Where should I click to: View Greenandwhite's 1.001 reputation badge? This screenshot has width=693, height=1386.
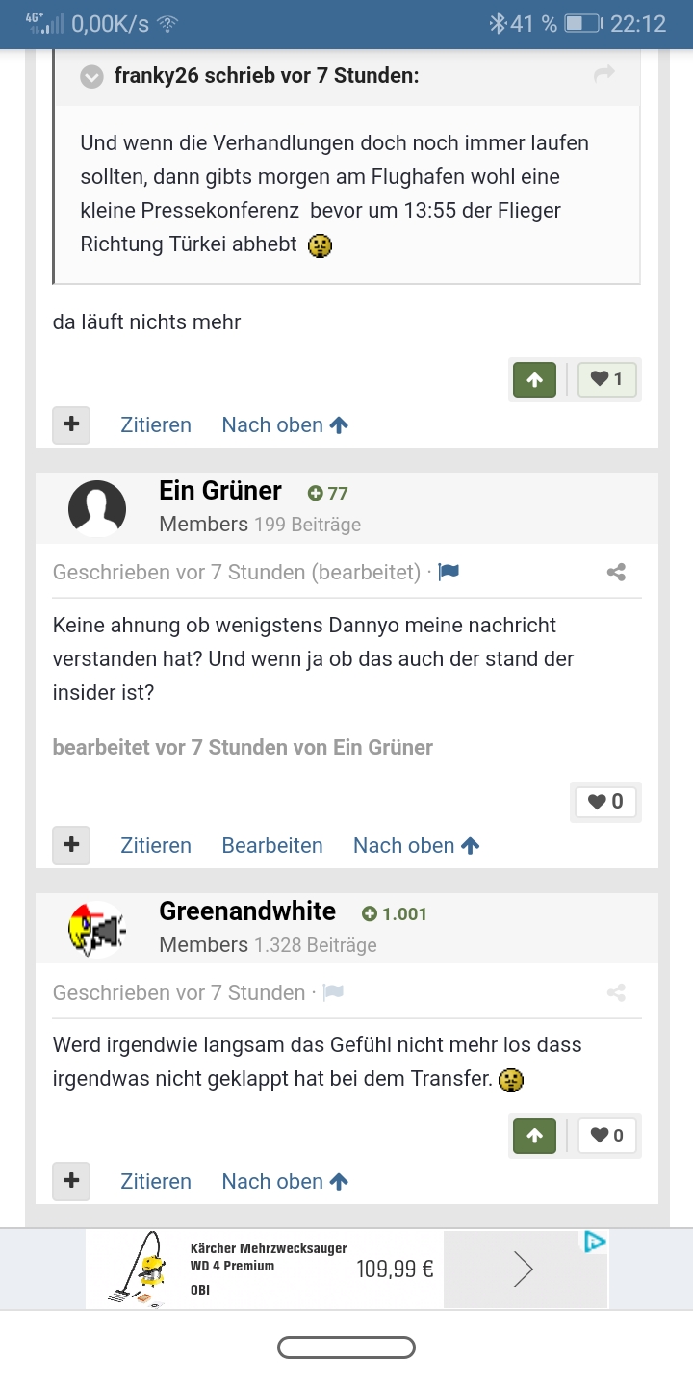pyautogui.click(x=395, y=913)
